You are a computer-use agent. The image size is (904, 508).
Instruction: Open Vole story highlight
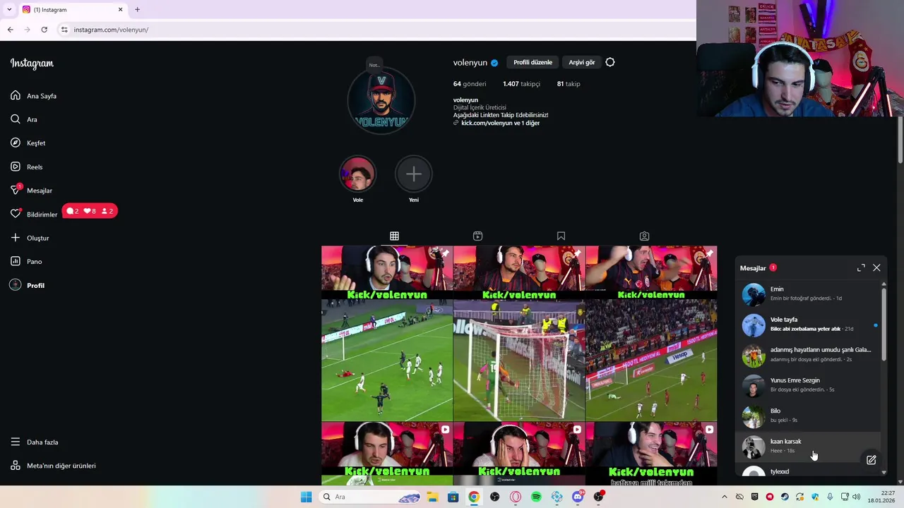pos(357,174)
